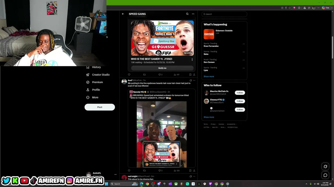Click the X search input field
334x187 pixels.
coord(224,14)
